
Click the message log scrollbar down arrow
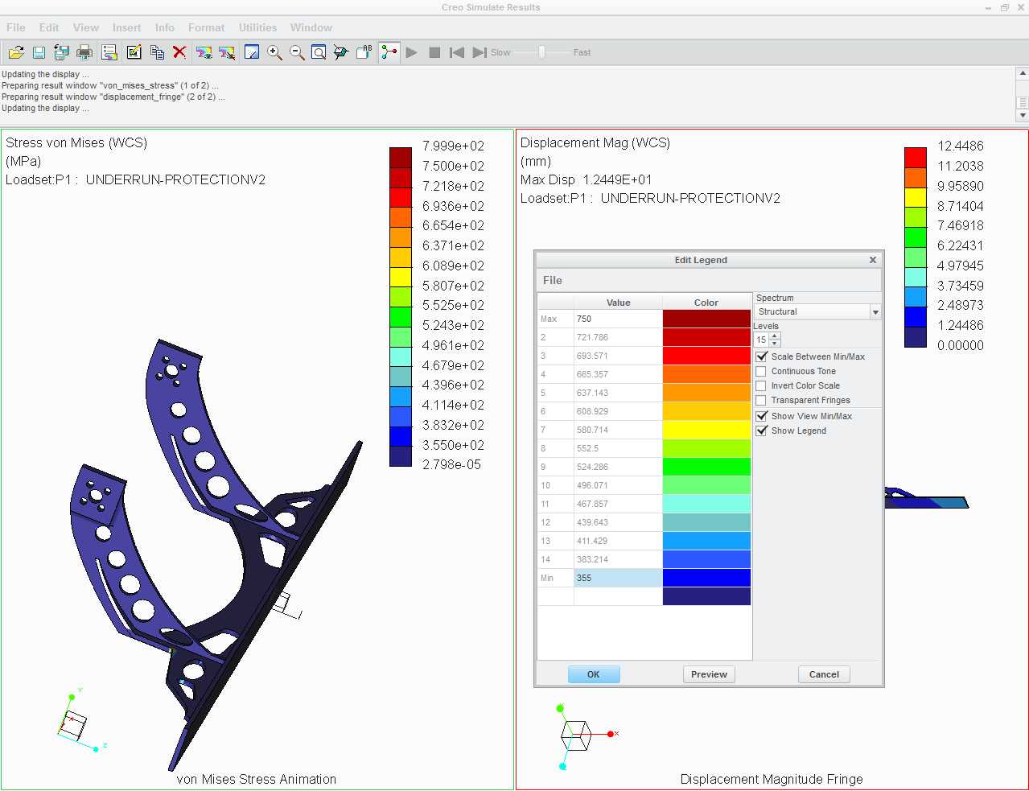1023,115
